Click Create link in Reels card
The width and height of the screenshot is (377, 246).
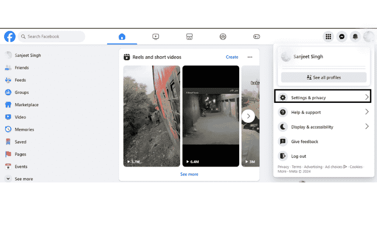pos(232,57)
